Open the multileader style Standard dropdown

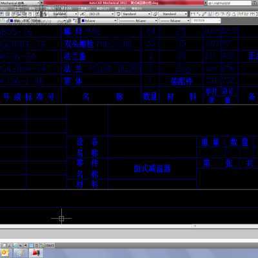pyautogui.click(x=173, y=14)
